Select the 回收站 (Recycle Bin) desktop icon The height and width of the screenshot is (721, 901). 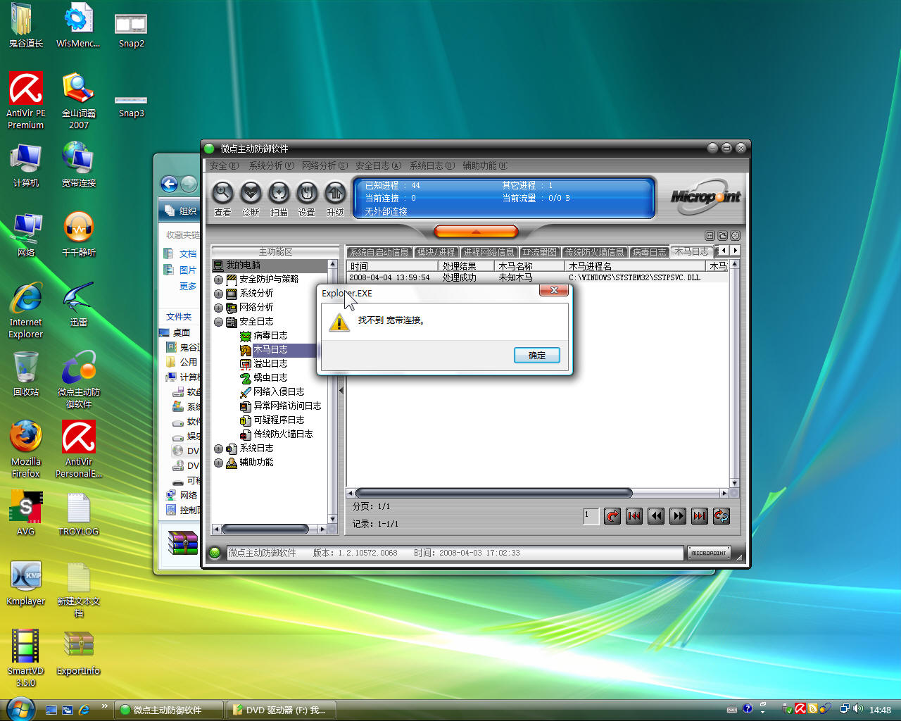click(x=26, y=374)
